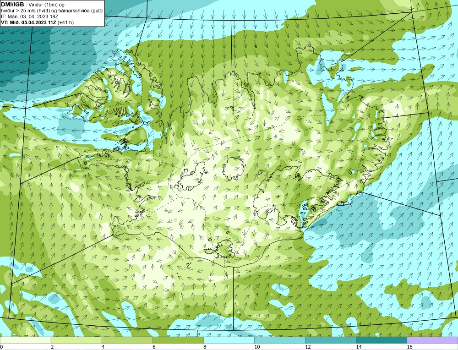
Task: Click the legend value '12'
Action: click(308, 347)
